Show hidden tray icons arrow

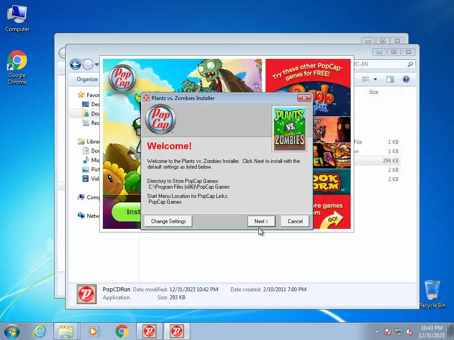point(377,332)
